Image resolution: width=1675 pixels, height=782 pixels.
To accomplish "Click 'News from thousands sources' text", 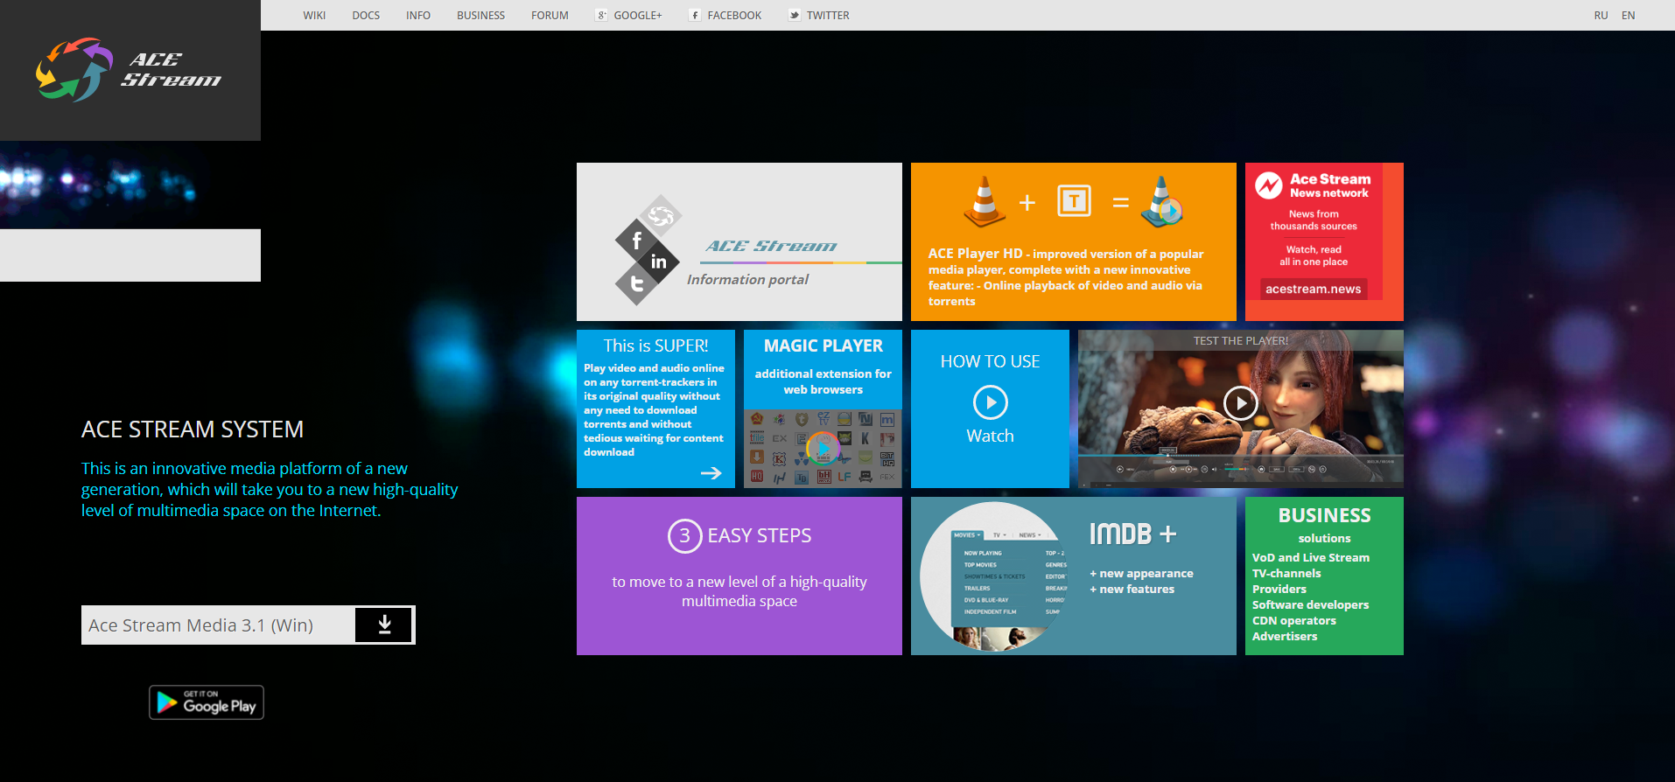I will pos(1314,220).
